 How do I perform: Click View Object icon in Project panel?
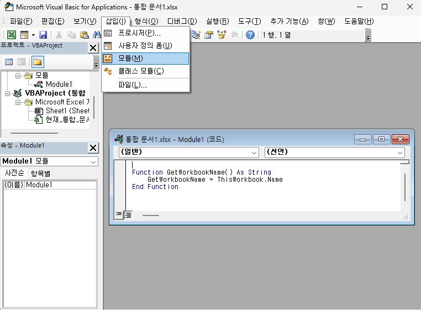(x=22, y=62)
